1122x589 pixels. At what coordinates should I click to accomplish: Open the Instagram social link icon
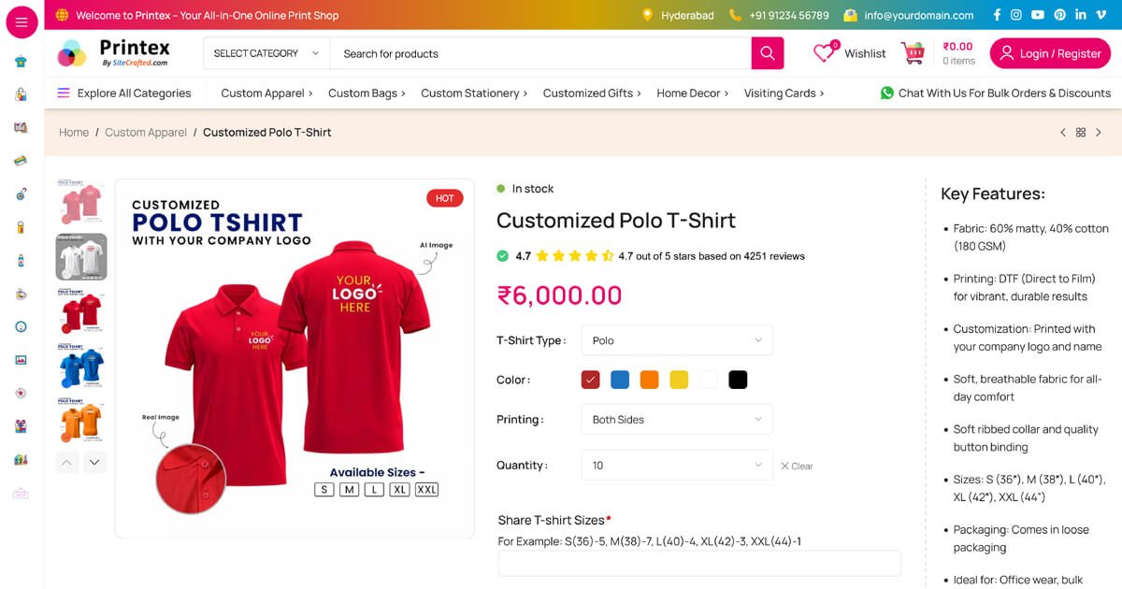1016,15
